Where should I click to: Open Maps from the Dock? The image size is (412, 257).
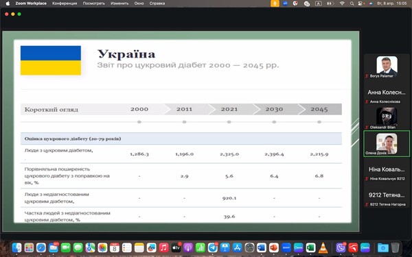[x=90, y=247]
